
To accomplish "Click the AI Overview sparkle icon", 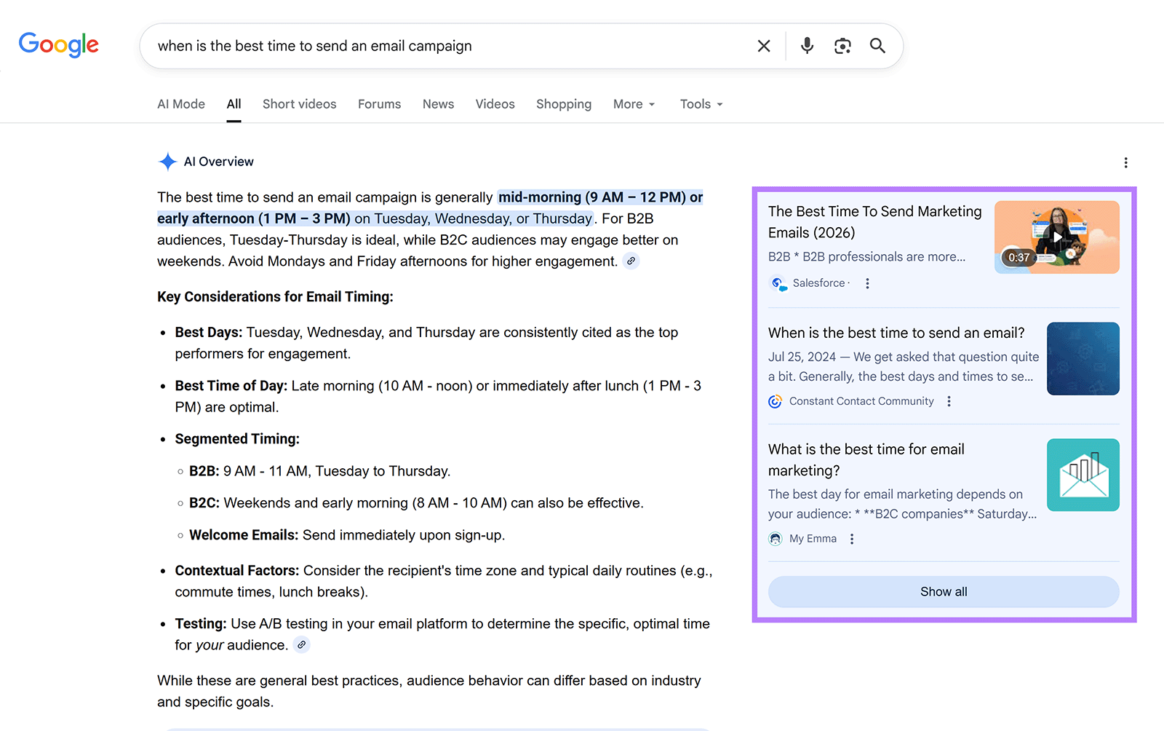I will 167,161.
